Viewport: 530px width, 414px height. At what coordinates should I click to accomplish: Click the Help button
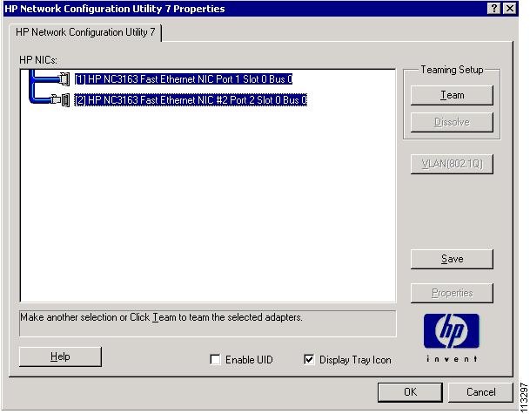point(60,356)
